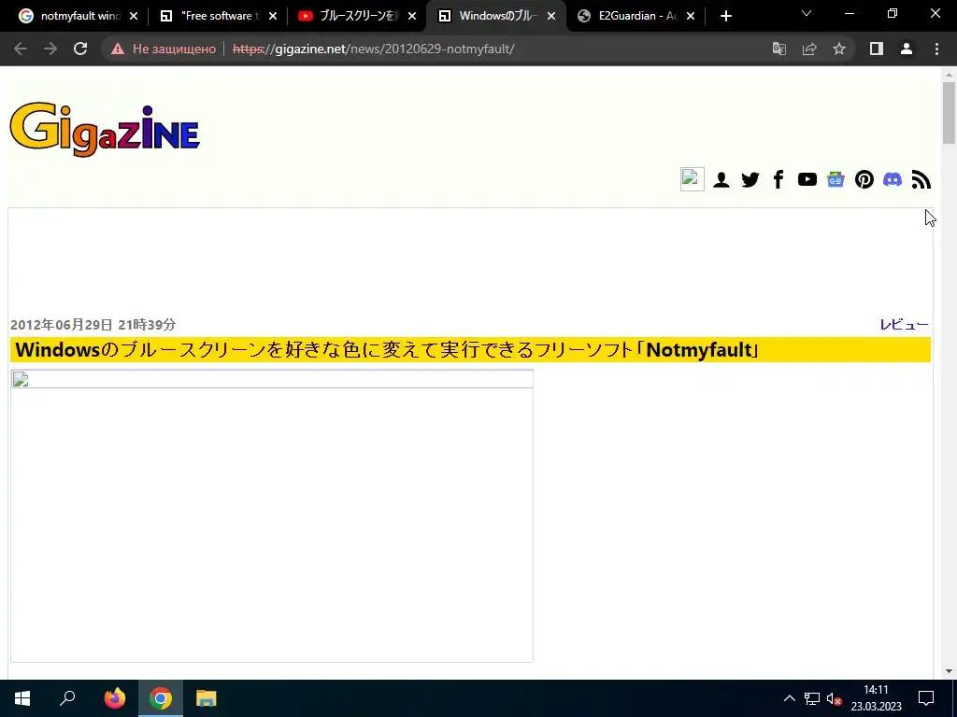Click the muted volume tray icon

[834, 698]
